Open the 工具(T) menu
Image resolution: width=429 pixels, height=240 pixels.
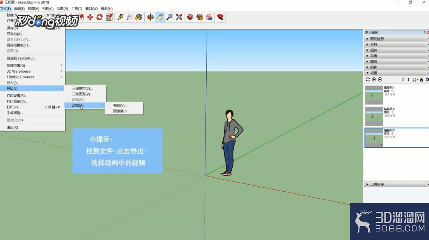tap(77, 9)
